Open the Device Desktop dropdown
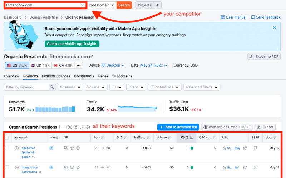This screenshot has height=178, width=286. point(113,66)
